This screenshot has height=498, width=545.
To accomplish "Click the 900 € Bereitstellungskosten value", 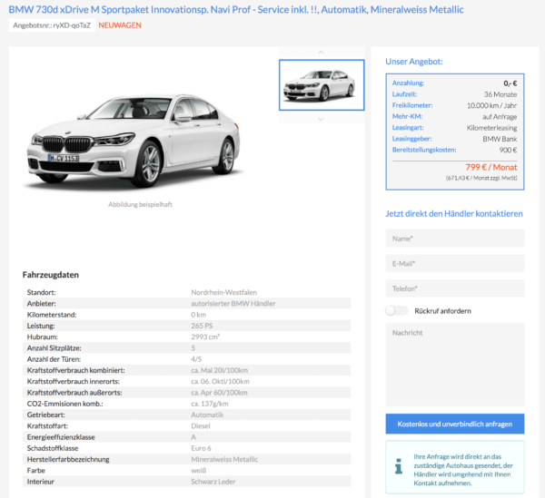I will [x=508, y=150].
